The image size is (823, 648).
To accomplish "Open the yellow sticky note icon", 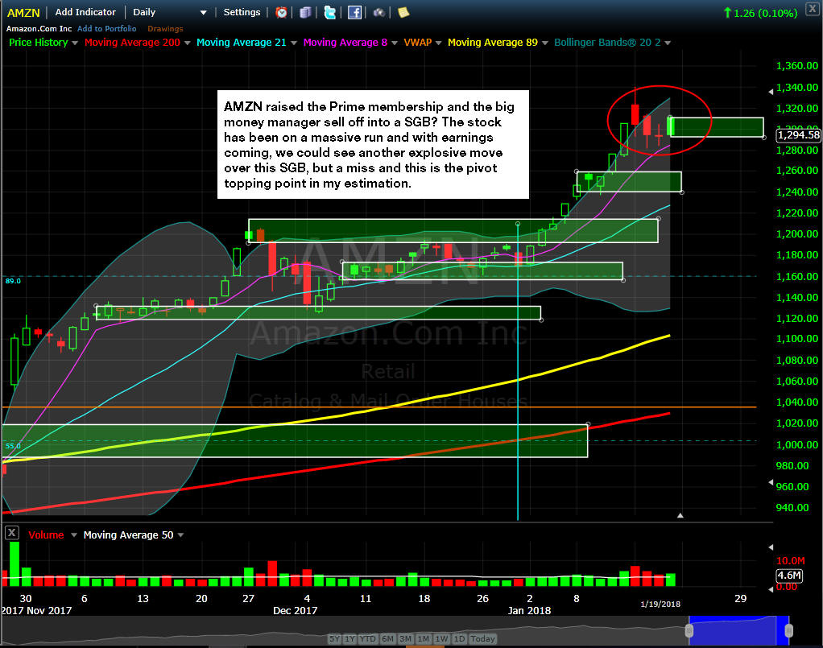I will [x=403, y=12].
